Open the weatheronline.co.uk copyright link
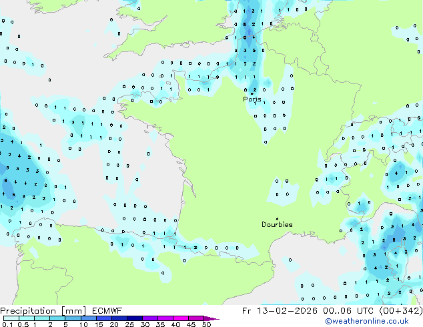 tap(367, 321)
